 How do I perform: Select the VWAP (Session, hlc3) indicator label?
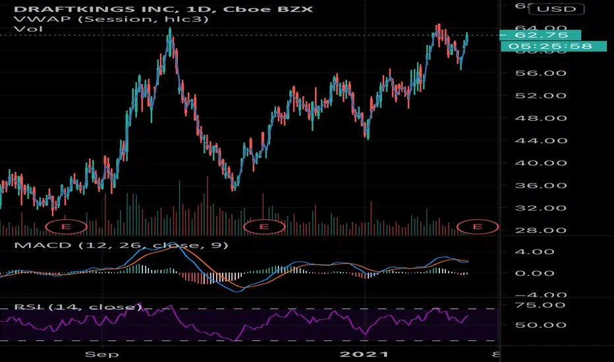[x=111, y=19]
